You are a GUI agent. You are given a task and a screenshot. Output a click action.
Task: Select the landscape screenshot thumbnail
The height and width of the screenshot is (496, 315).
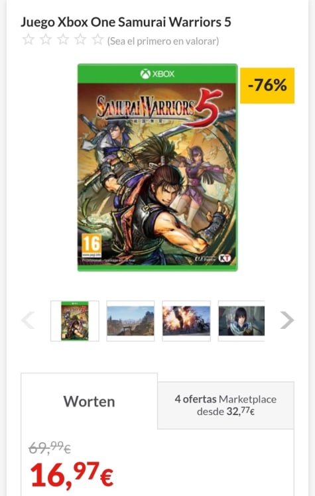tap(130, 321)
